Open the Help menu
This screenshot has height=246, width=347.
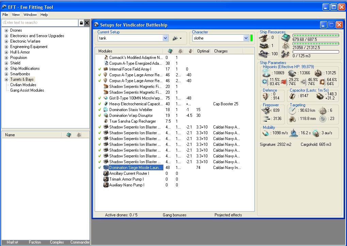coord(44,15)
